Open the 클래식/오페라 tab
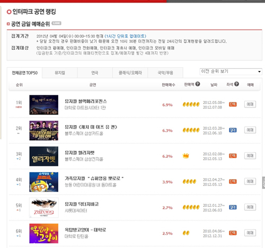The width and height of the screenshot is (265, 248). point(130,73)
